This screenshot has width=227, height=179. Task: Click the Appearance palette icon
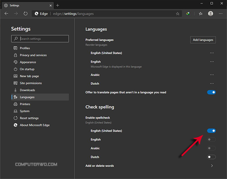(x=16, y=62)
